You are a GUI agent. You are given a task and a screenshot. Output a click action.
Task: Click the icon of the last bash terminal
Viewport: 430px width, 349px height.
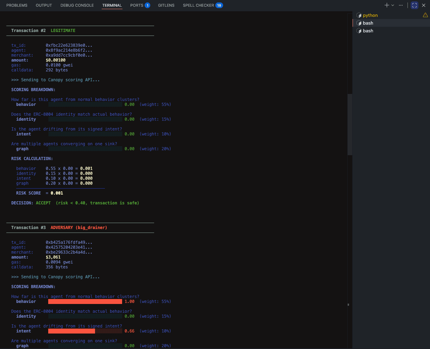359,31
